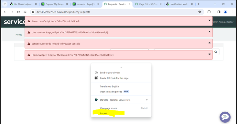This screenshot has height=124, width=237.
Task: Click the System Administrator user menu
Action: click(x=223, y=22)
